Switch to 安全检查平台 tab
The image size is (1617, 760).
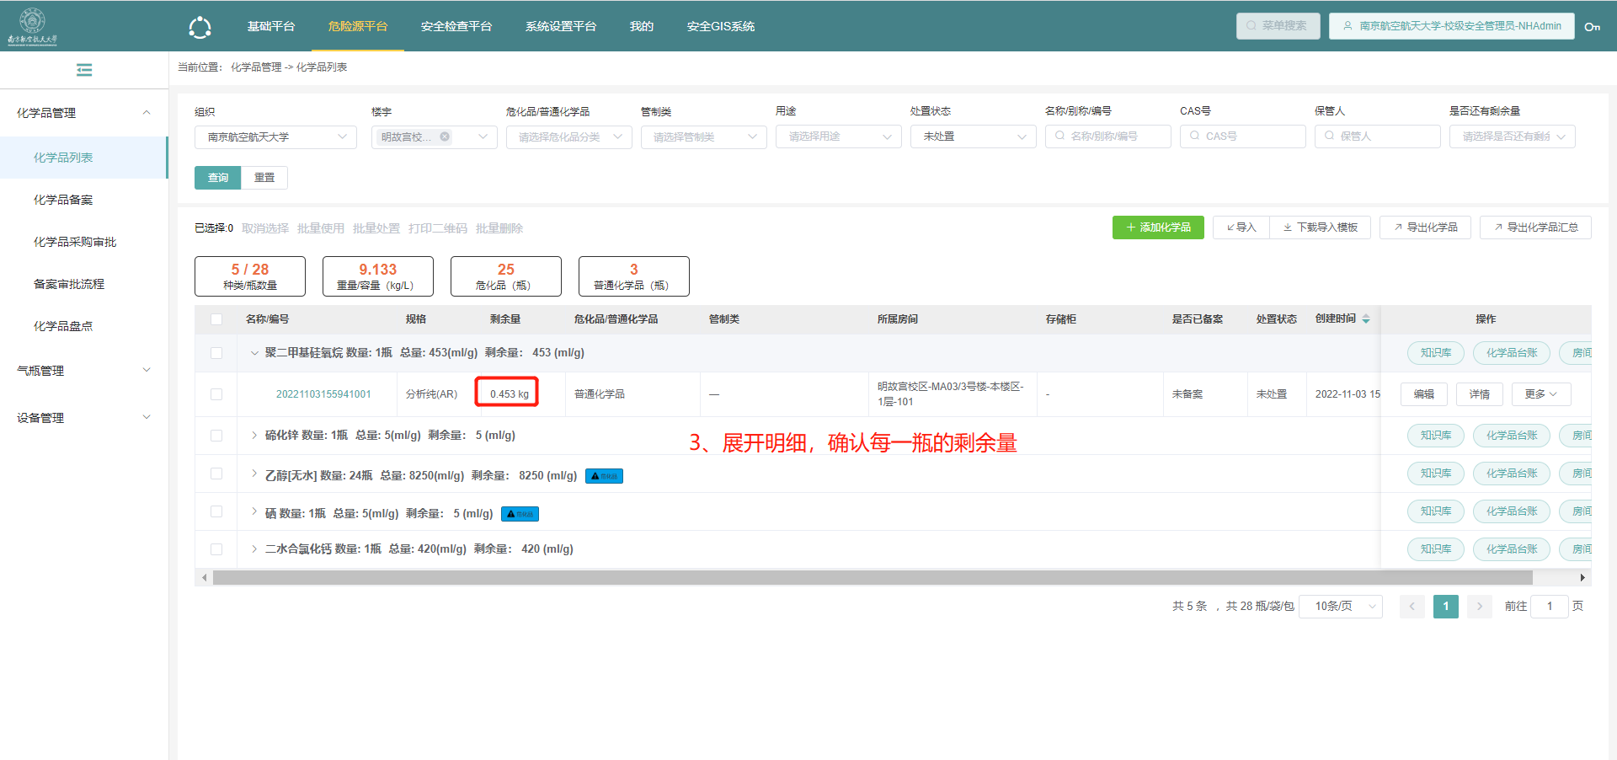(x=456, y=27)
